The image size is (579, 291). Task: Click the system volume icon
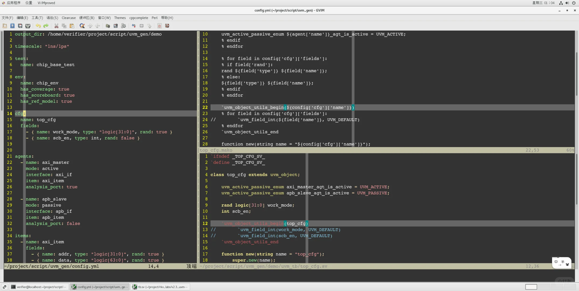point(567,3)
